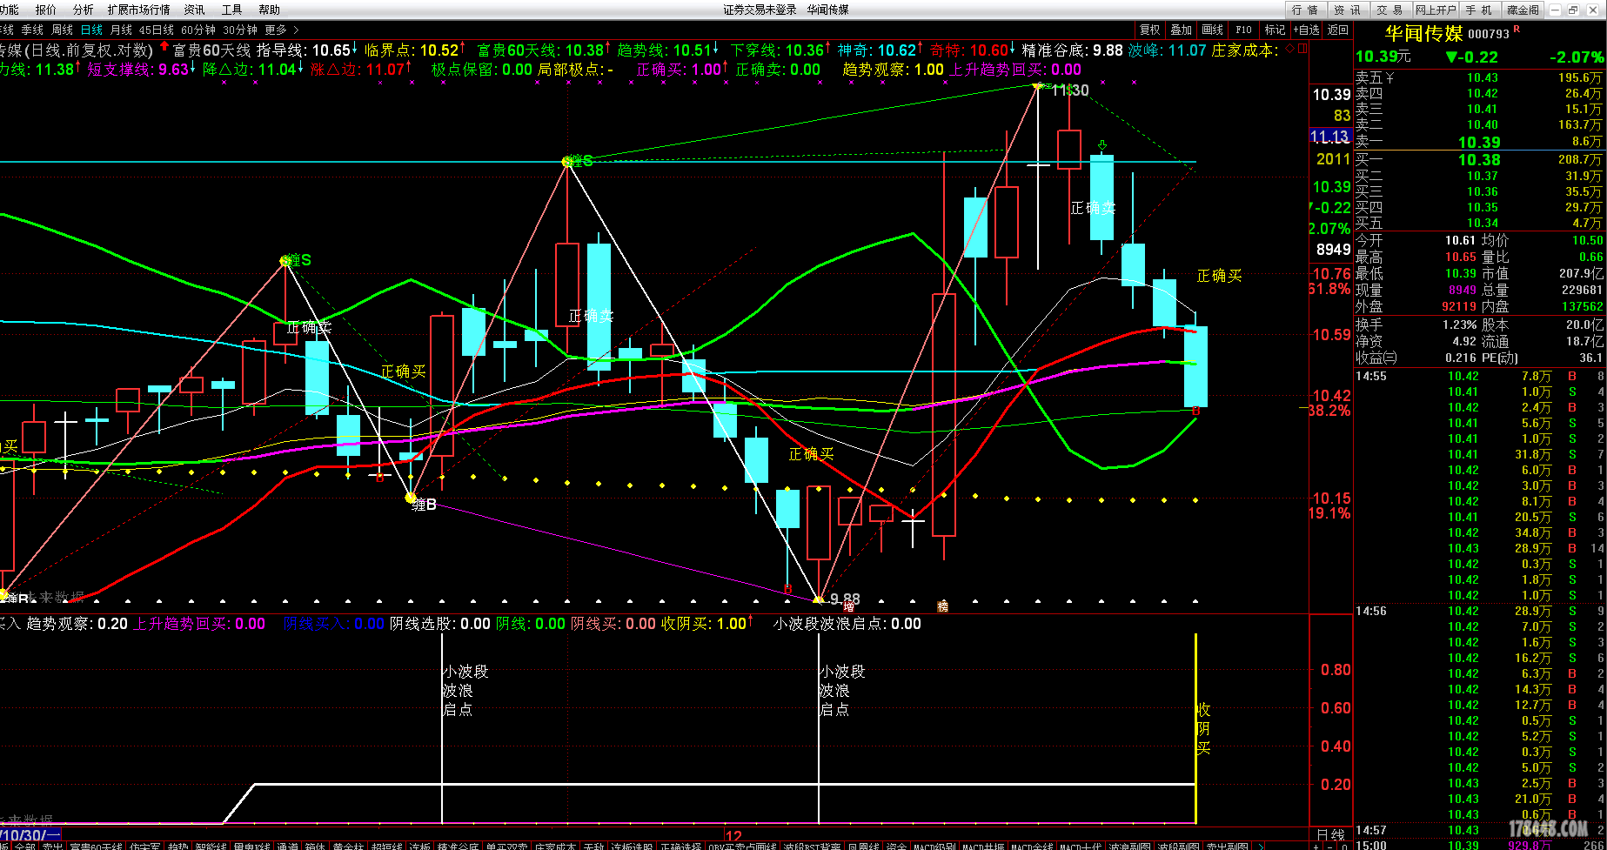Select the 箱体 indicator tab
This screenshot has width=1607, height=850.
[315, 845]
